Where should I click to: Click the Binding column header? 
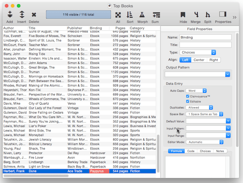tap(99, 28)
